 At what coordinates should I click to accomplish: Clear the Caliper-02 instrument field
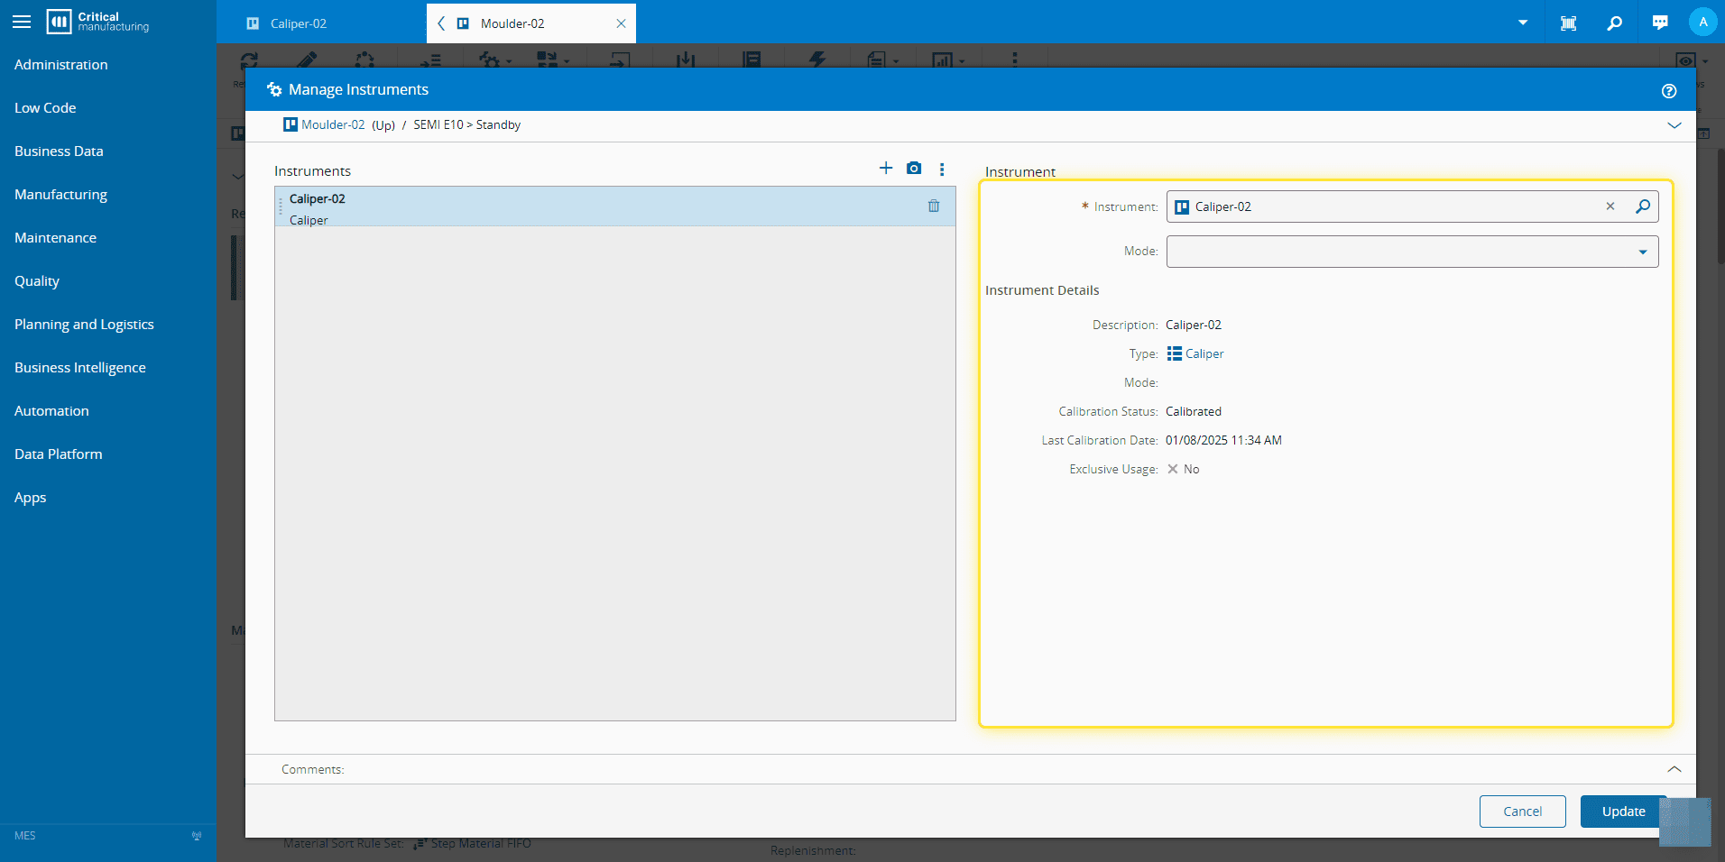click(1610, 206)
